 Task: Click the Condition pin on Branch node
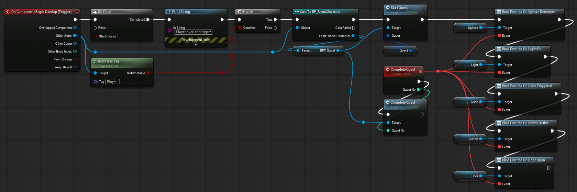coord(240,28)
